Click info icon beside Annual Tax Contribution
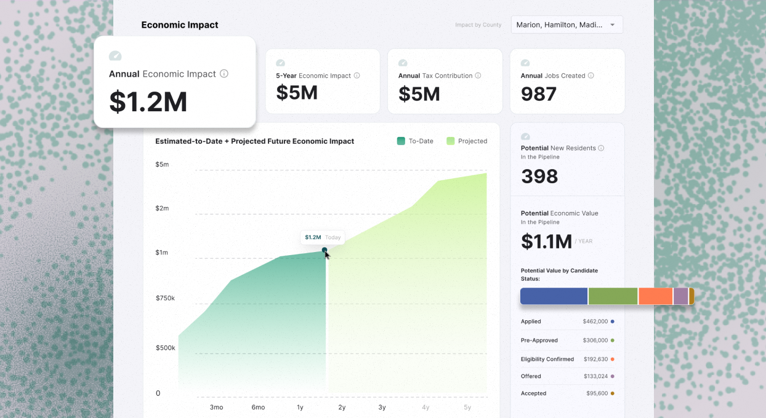Viewport: 766px width, 418px height. 478,76
